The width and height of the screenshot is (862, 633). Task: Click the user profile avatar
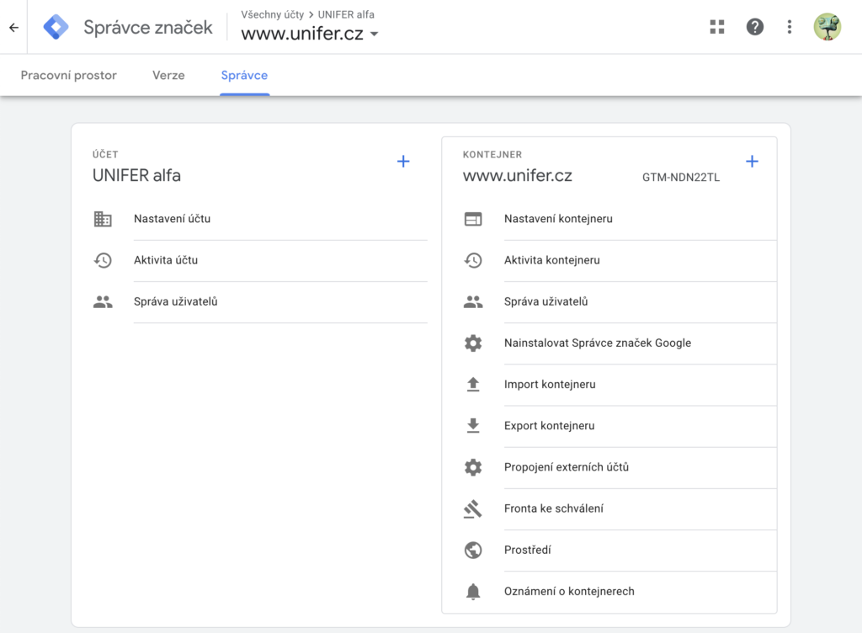pyautogui.click(x=827, y=27)
